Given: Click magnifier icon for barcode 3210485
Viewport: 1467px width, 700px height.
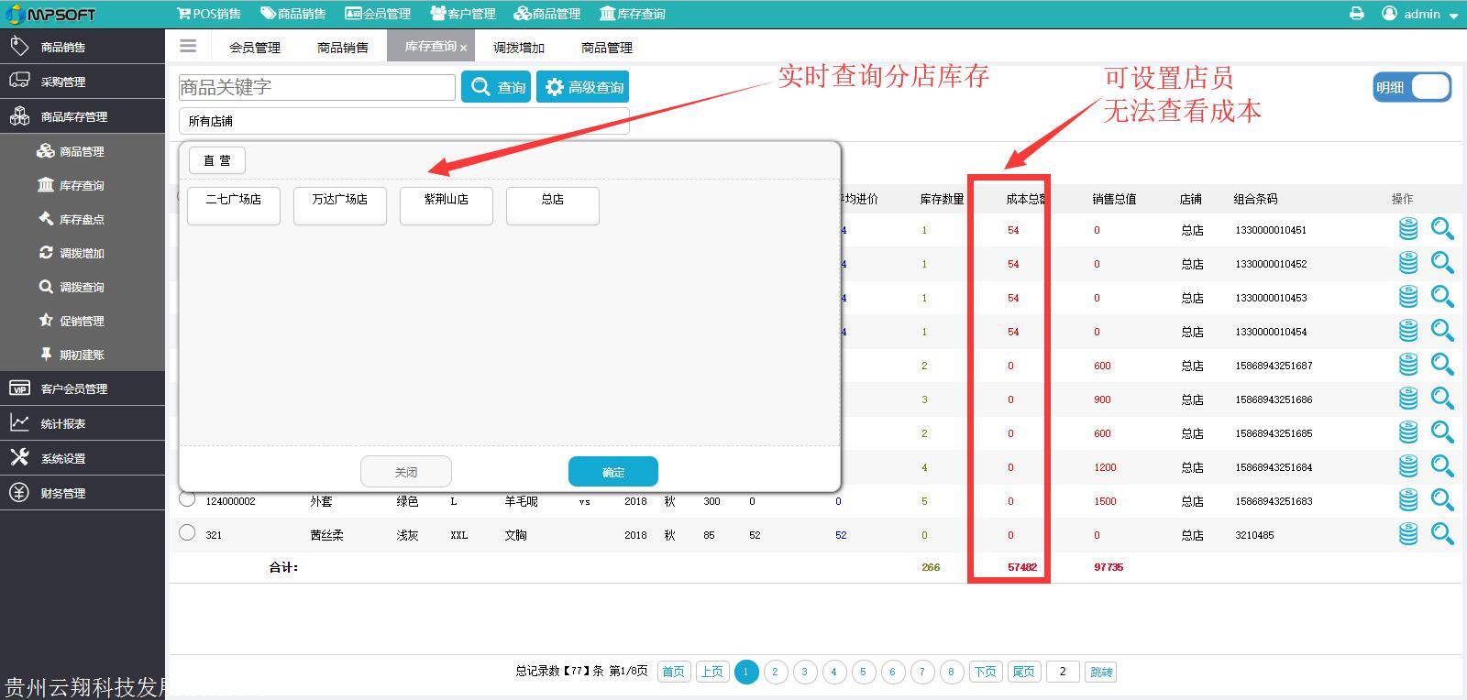Looking at the screenshot, I should tap(1443, 534).
